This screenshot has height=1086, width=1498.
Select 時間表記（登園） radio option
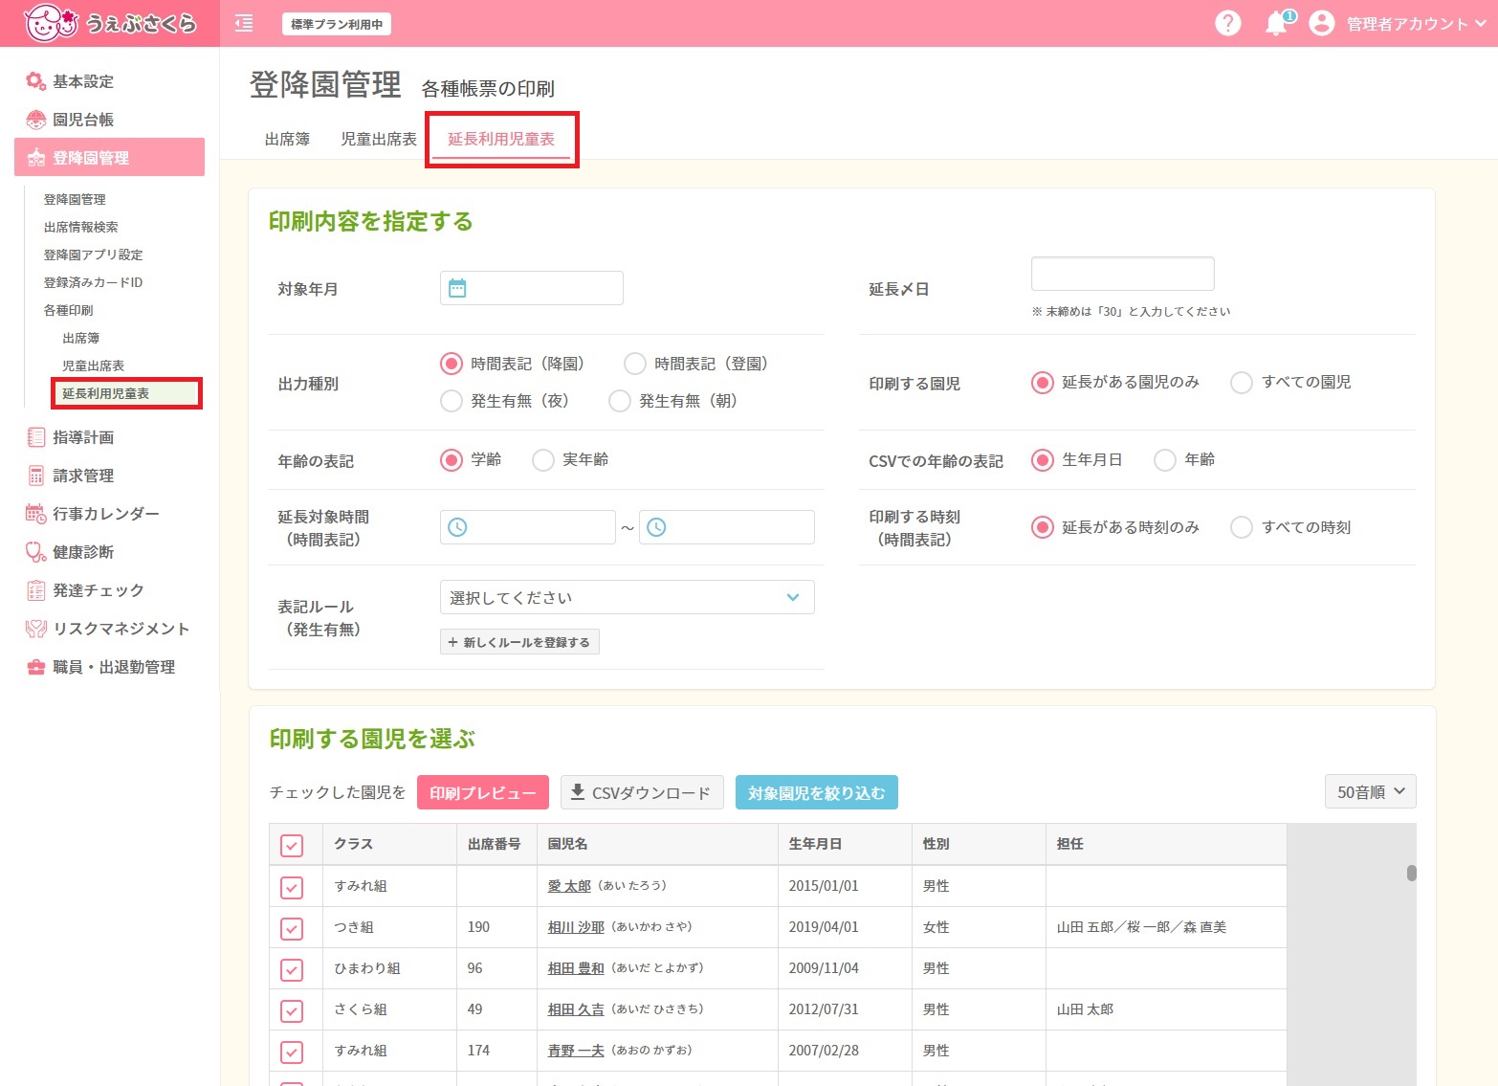click(x=635, y=364)
